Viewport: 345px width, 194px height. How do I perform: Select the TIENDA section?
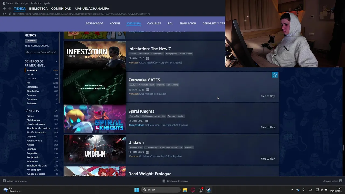(20, 9)
